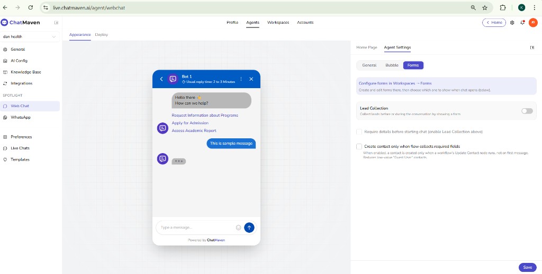Open the Chrome profile avatar K
The width and height of the screenshot is (542, 274).
tap(521, 7)
